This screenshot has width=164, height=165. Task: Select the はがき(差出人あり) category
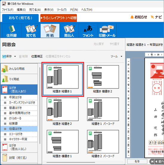[x=19, y=89]
